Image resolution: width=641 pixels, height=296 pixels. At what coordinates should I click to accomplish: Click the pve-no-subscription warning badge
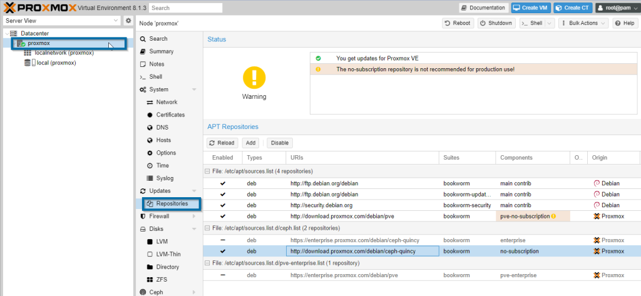click(x=553, y=217)
